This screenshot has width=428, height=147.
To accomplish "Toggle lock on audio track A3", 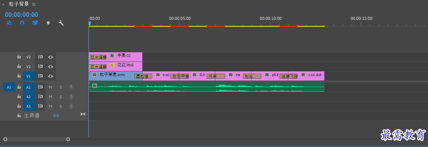I will (19, 106).
